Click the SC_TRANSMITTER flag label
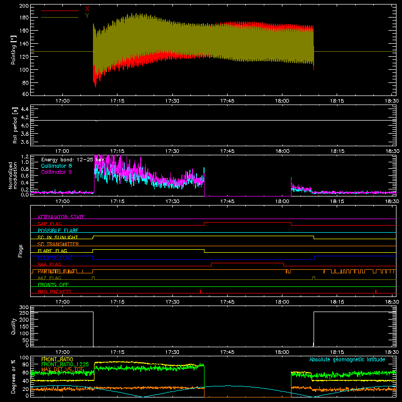Screen dimensions: 402x402 click(x=58, y=244)
